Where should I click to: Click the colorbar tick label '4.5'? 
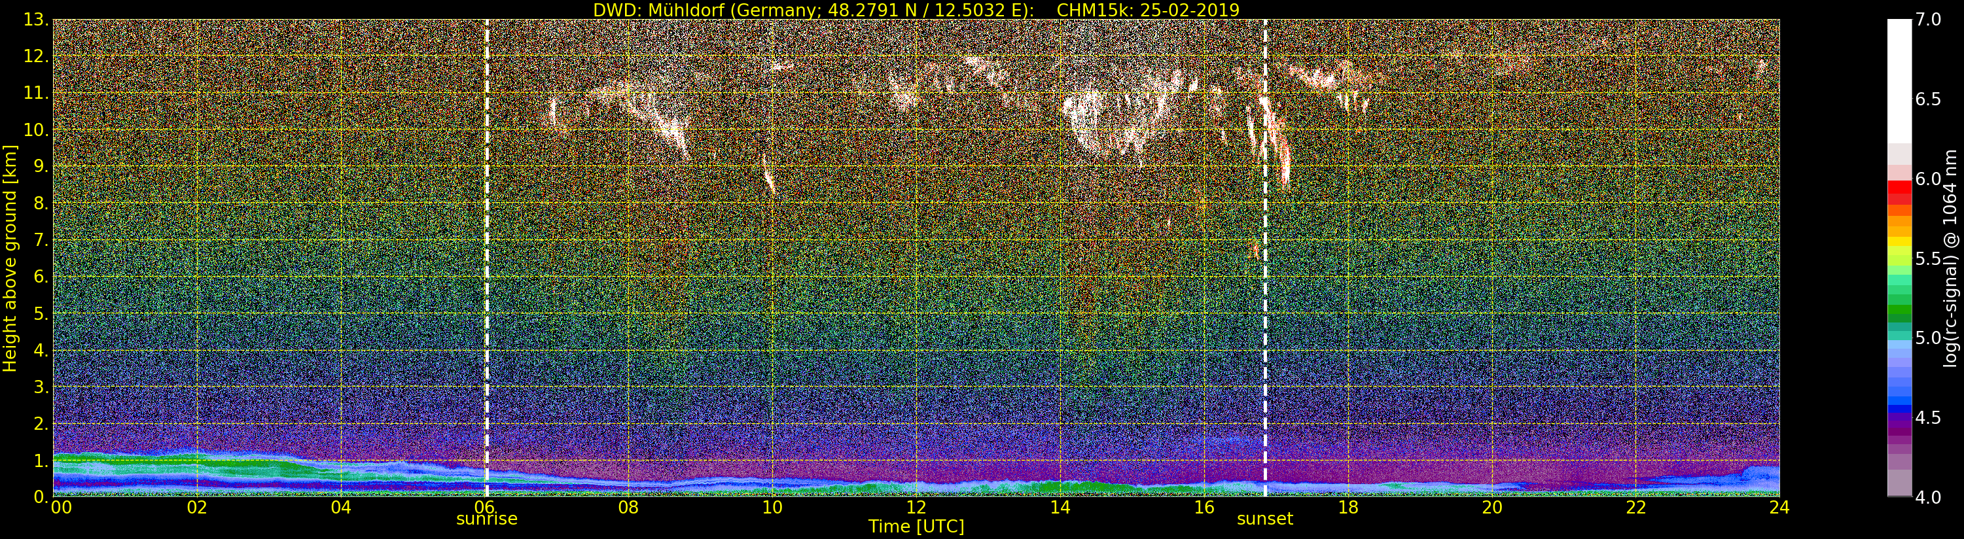pyautogui.click(x=1928, y=418)
